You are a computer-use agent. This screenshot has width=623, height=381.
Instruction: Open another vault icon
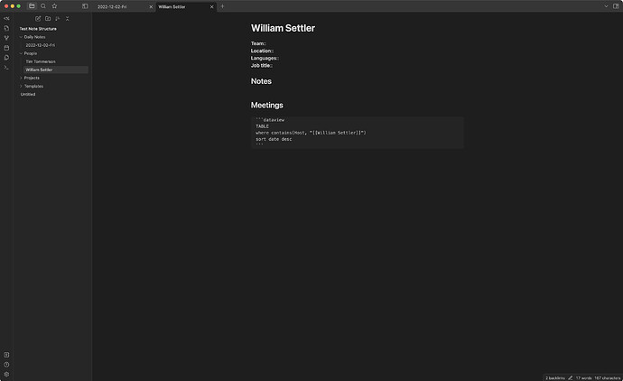[x=6, y=355]
